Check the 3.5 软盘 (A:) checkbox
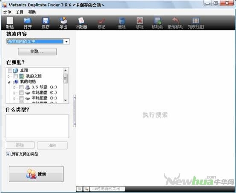 point(21,87)
